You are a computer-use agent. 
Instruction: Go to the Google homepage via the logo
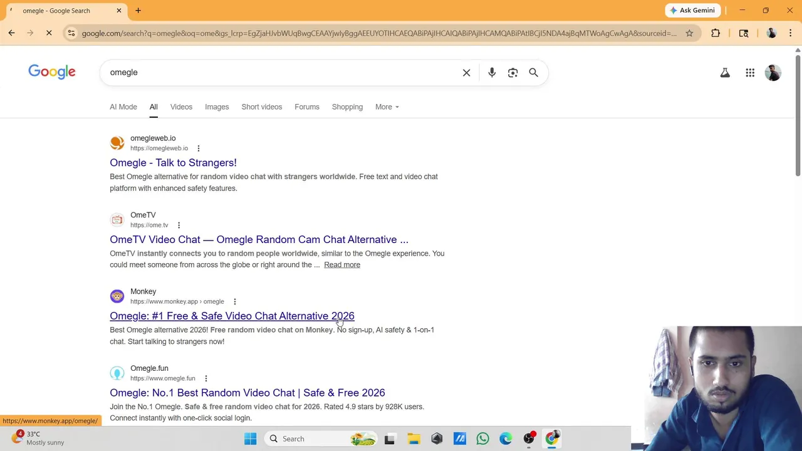(x=52, y=72)
